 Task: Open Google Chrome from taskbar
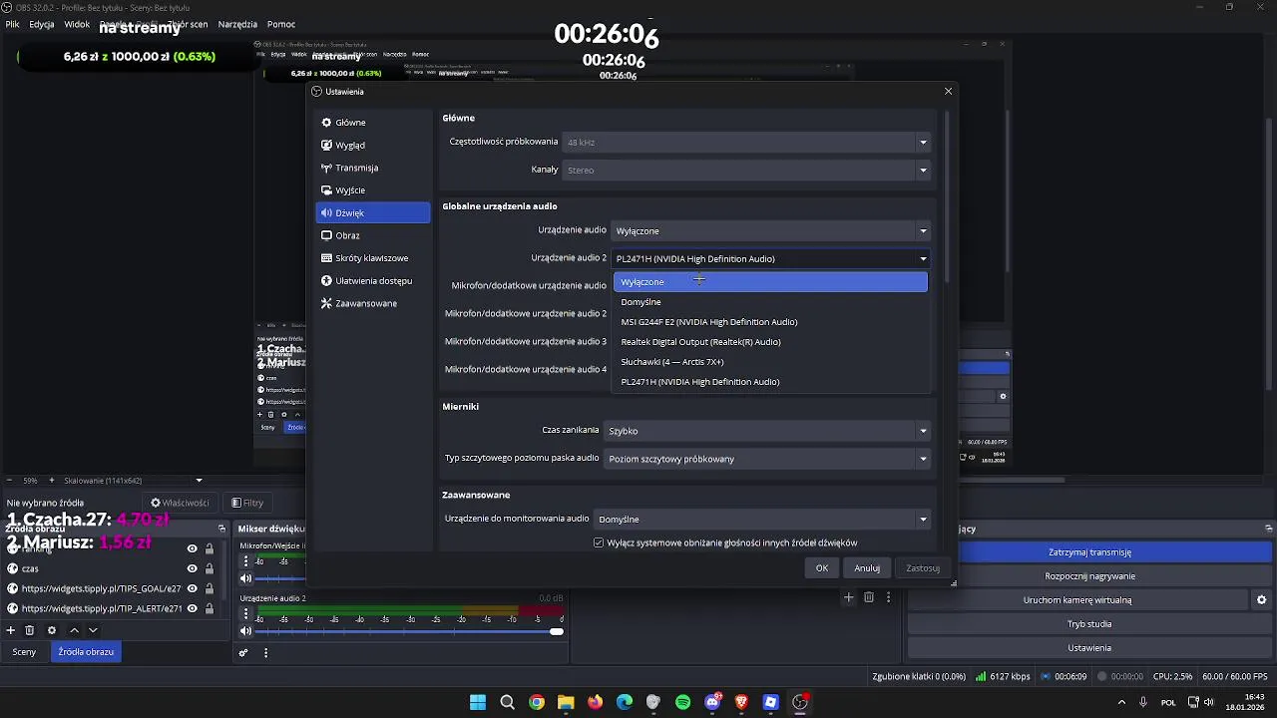coord(537,702)
